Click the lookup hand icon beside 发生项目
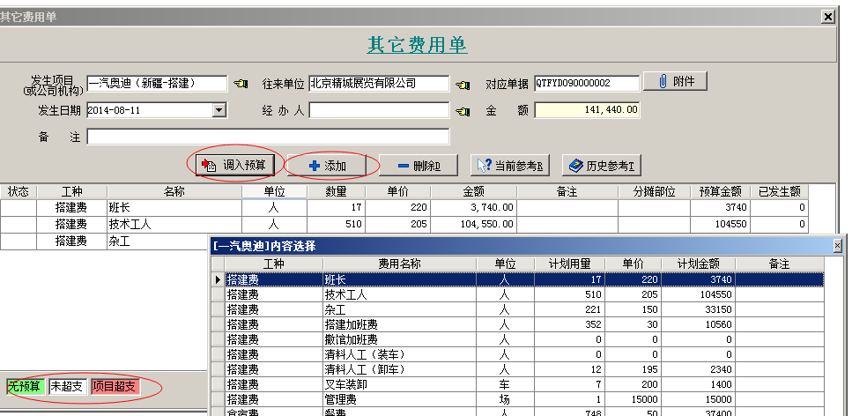Screen dimensions: 867x416 241,84
